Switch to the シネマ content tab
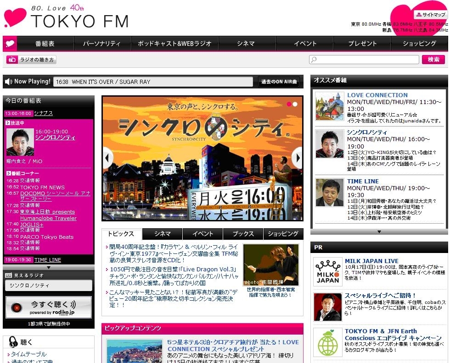This screenshot has height=363, width=450. (x=163, y=234)
